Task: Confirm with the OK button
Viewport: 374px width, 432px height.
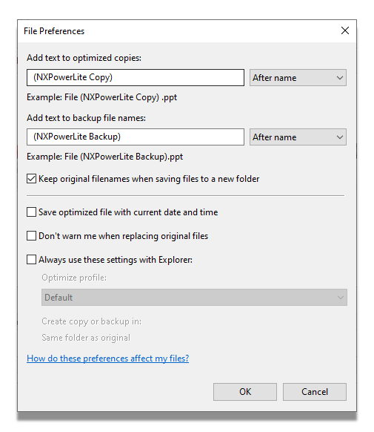Action: (x=245, y=392)
